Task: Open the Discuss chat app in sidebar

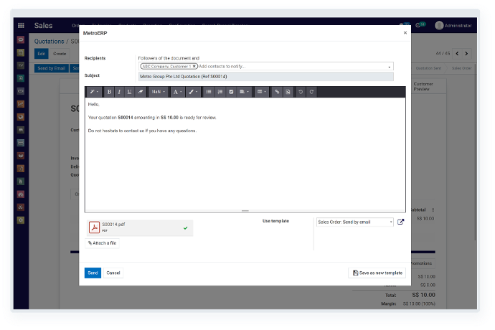Action: point(21,39)
